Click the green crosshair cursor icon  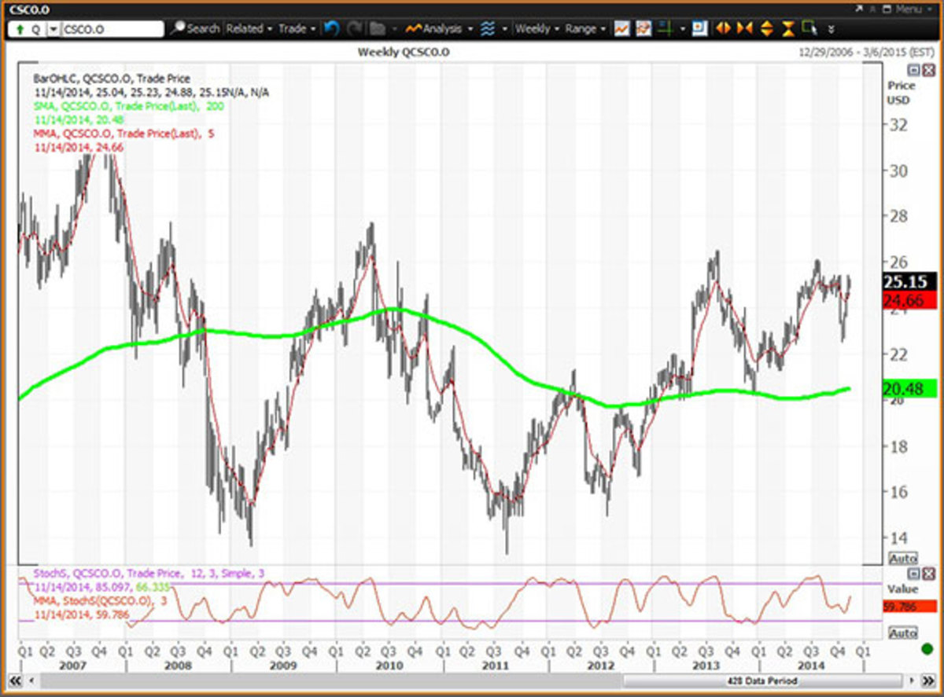point(665,28)
